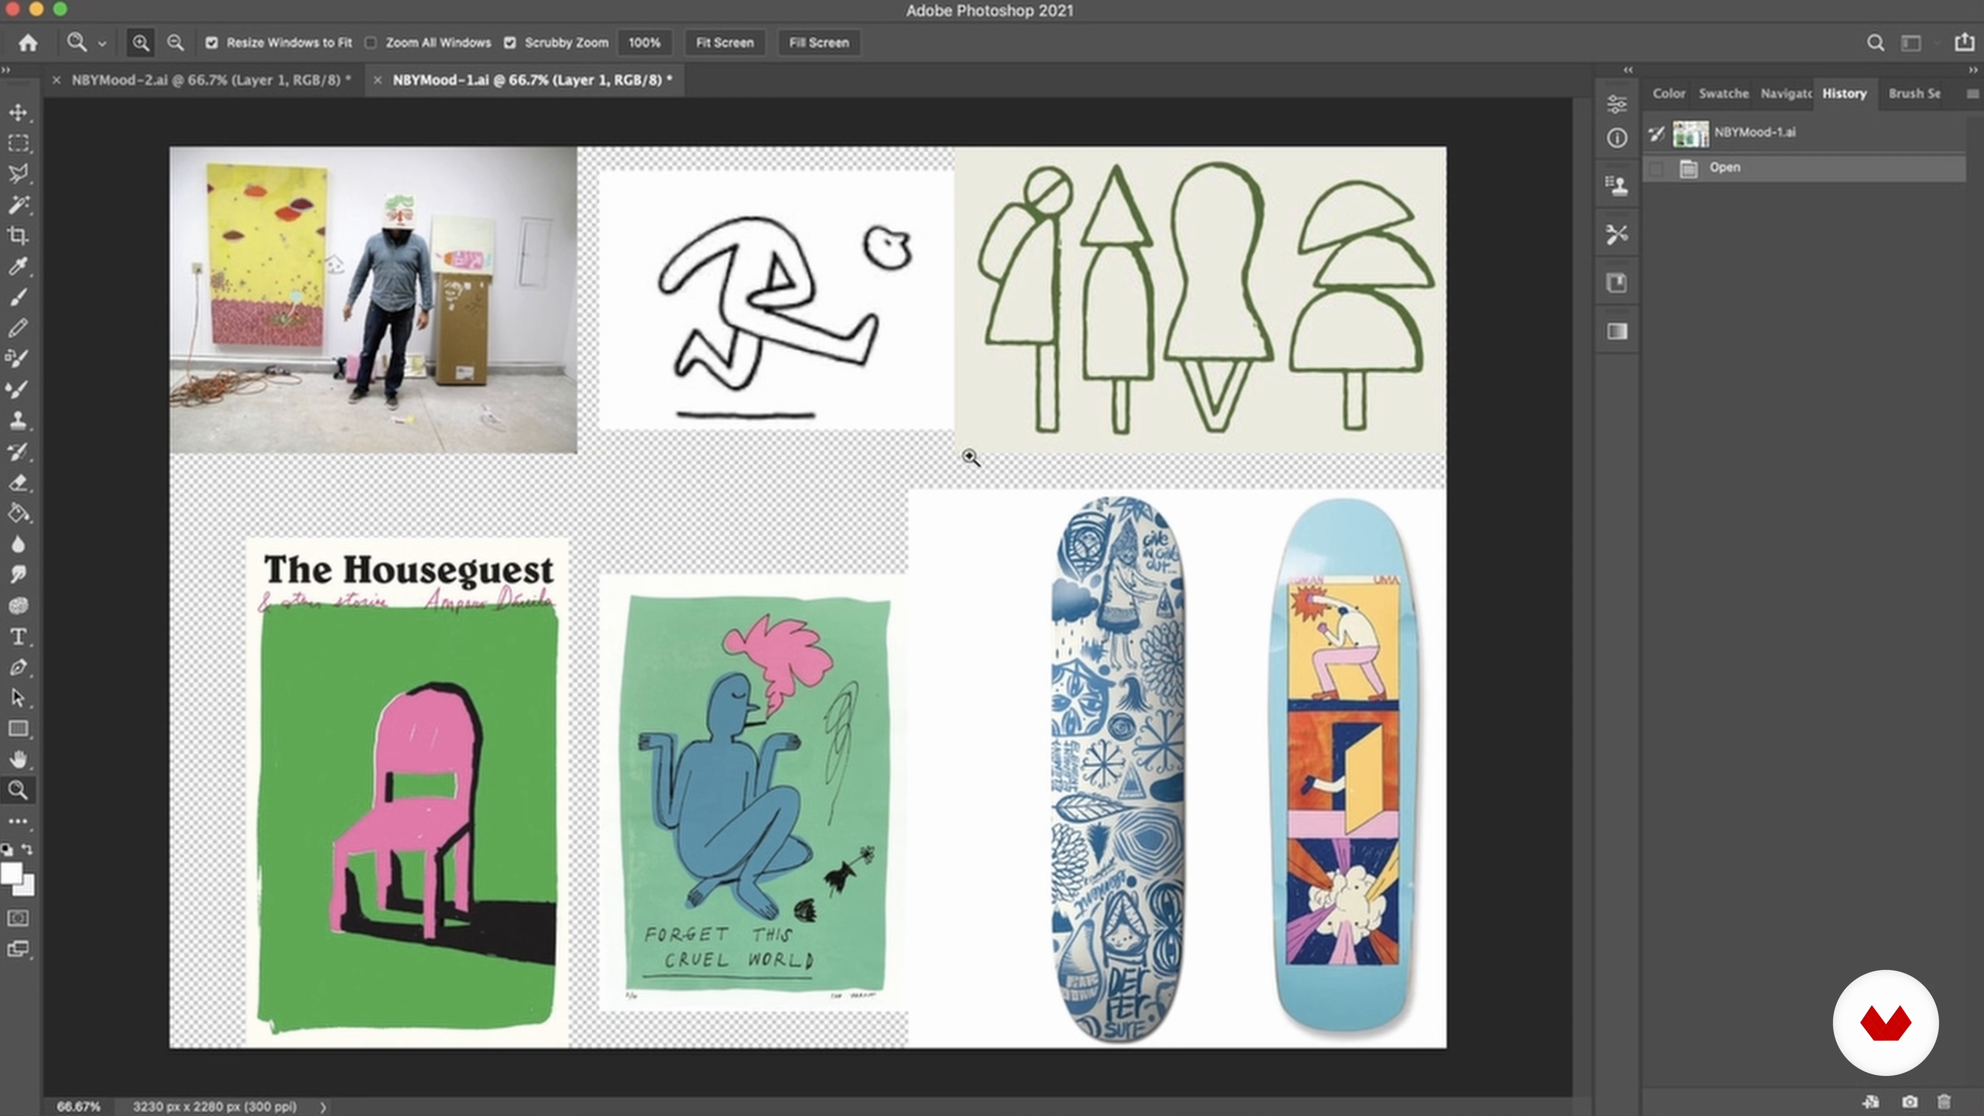Set history brush source on Open state
Viewport: 1984px width, 1116px height.
point(1656,168)
